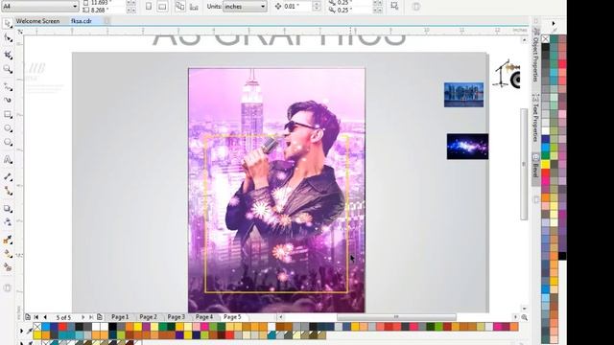Screen dimensions: 614x345
Task: Click the horizontal scrollbar thumb
Action: click(x=396, y=317)
